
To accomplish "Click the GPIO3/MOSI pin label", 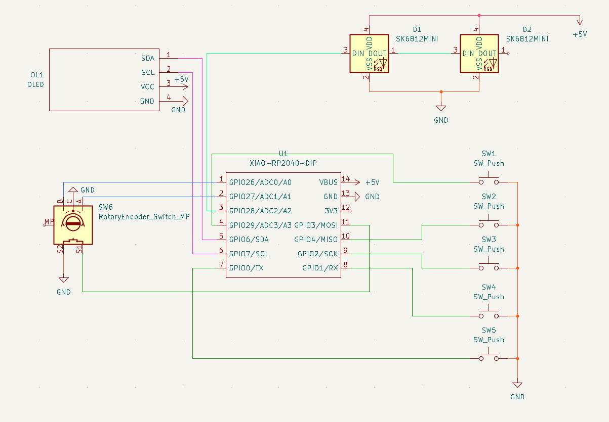I will pyautogui.click(x=316, y=225).
